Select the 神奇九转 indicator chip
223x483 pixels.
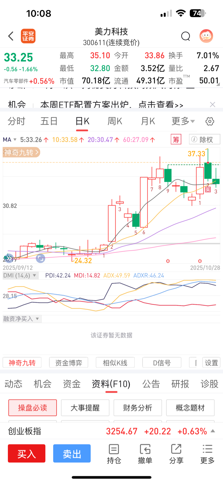click(x=22, y=363)
